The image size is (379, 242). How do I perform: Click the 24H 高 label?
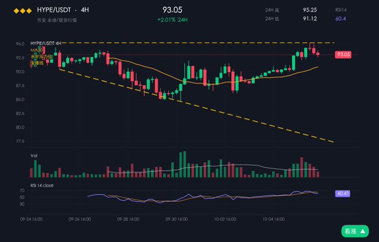pos(272,10)
